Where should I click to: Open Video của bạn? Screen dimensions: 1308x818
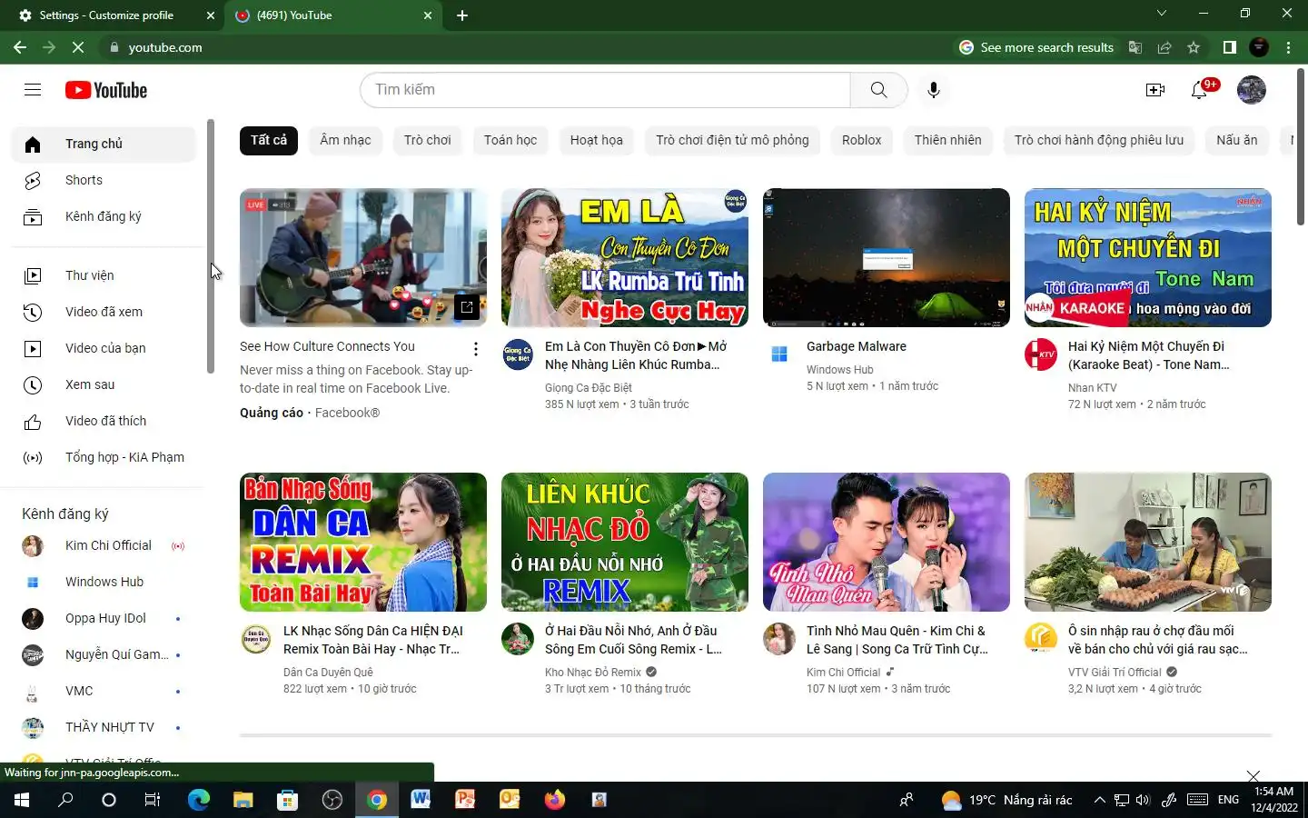tap(104, 348)
